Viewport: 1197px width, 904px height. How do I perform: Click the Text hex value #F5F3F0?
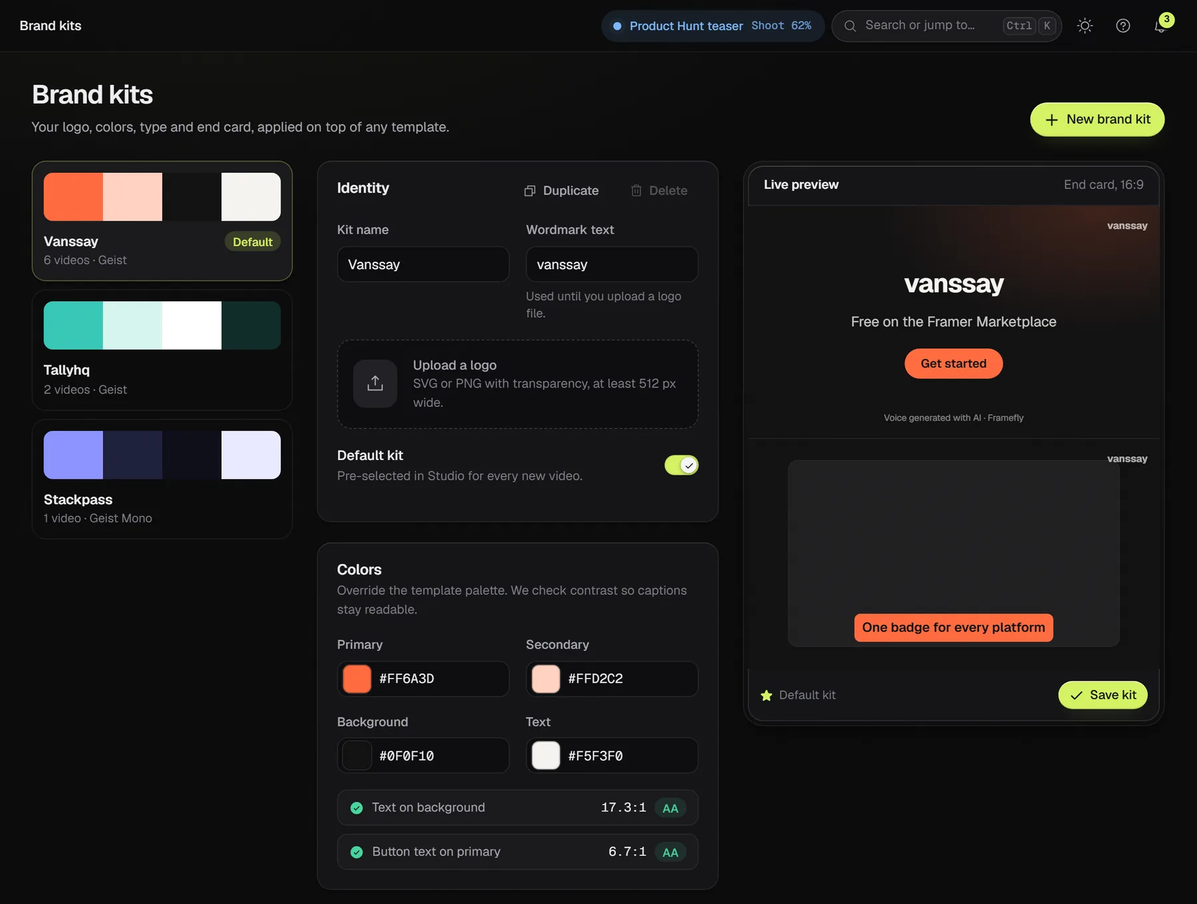[x=596, y=756]
